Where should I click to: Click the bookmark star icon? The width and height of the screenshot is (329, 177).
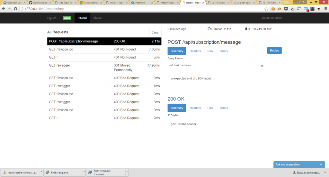click(266, 8)
